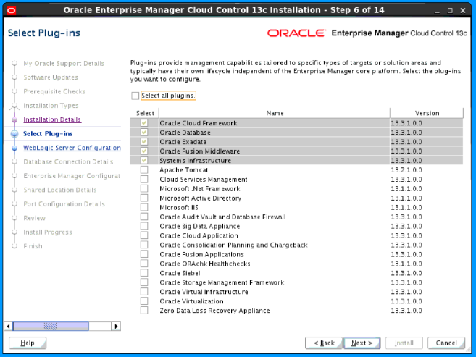This screenshot has height=357, width=476.
Task: Select Oracle Consolidation Planning and Chargeback checkbox
Action: coord(144,245)
